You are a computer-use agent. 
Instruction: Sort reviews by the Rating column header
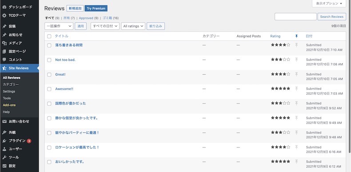pyautogui.click(x=275, y=36)
